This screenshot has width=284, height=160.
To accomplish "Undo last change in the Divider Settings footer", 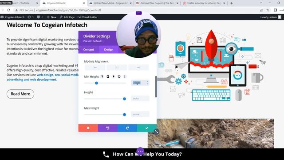I will (107, 128).
